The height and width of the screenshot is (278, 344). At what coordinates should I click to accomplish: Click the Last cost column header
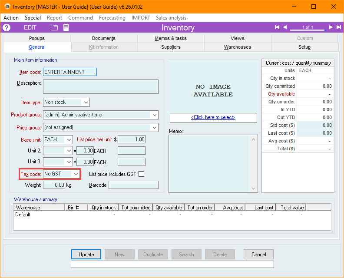tap(261, 208)
